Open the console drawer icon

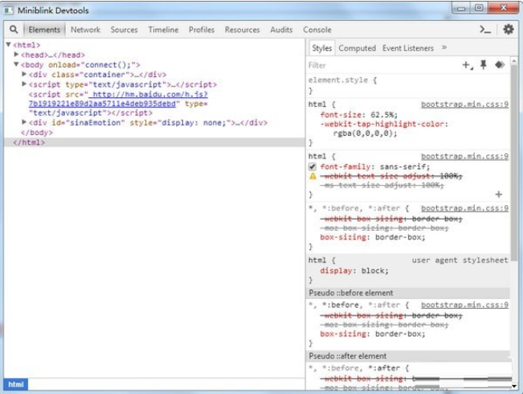[485, 30]
